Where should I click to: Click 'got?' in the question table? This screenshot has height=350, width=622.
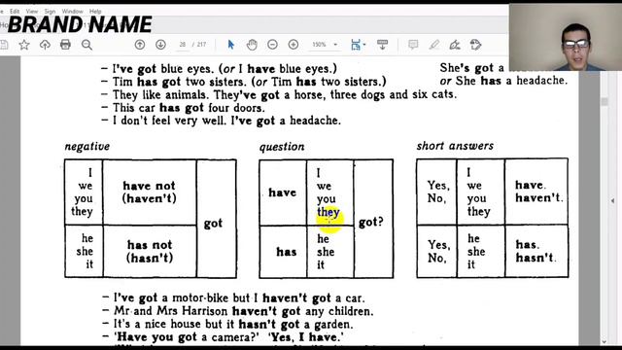[371, 222]
